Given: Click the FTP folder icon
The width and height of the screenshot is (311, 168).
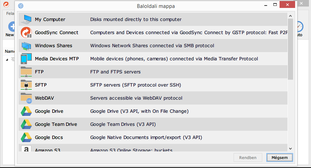Looking at the screenshot, I should click(26, 72).
